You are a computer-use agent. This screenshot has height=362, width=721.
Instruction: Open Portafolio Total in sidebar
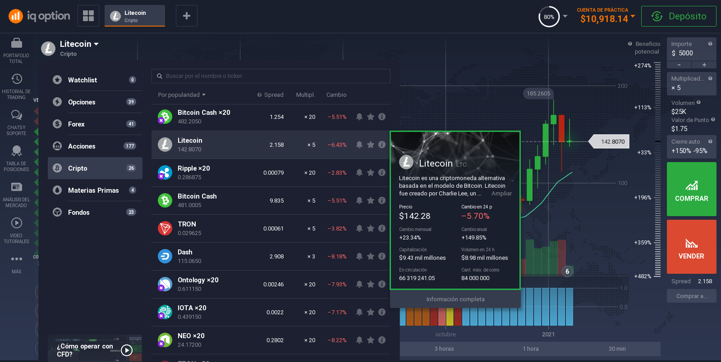[16, 50]
